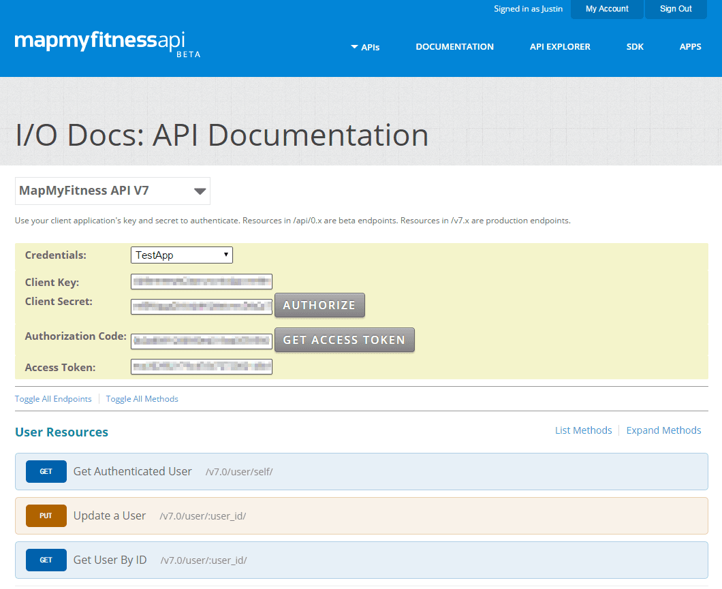Sign out of the account
The width and height of the screenshot is (722, 589).
coord(676,9)
